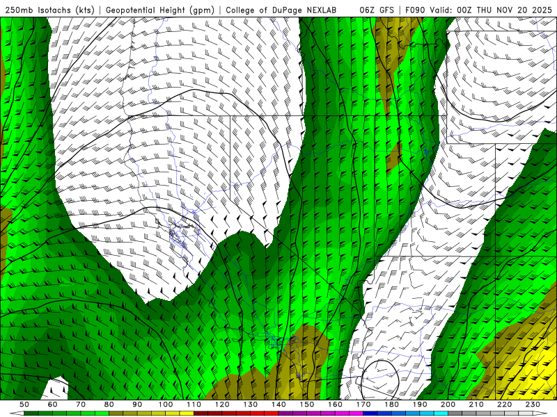
Task: Click the 190 value on the color scale
Action: point(420,404)
